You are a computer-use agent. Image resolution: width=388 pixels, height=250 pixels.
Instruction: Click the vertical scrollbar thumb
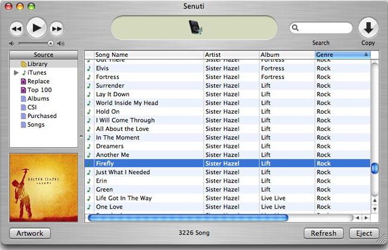click(375, 169)
